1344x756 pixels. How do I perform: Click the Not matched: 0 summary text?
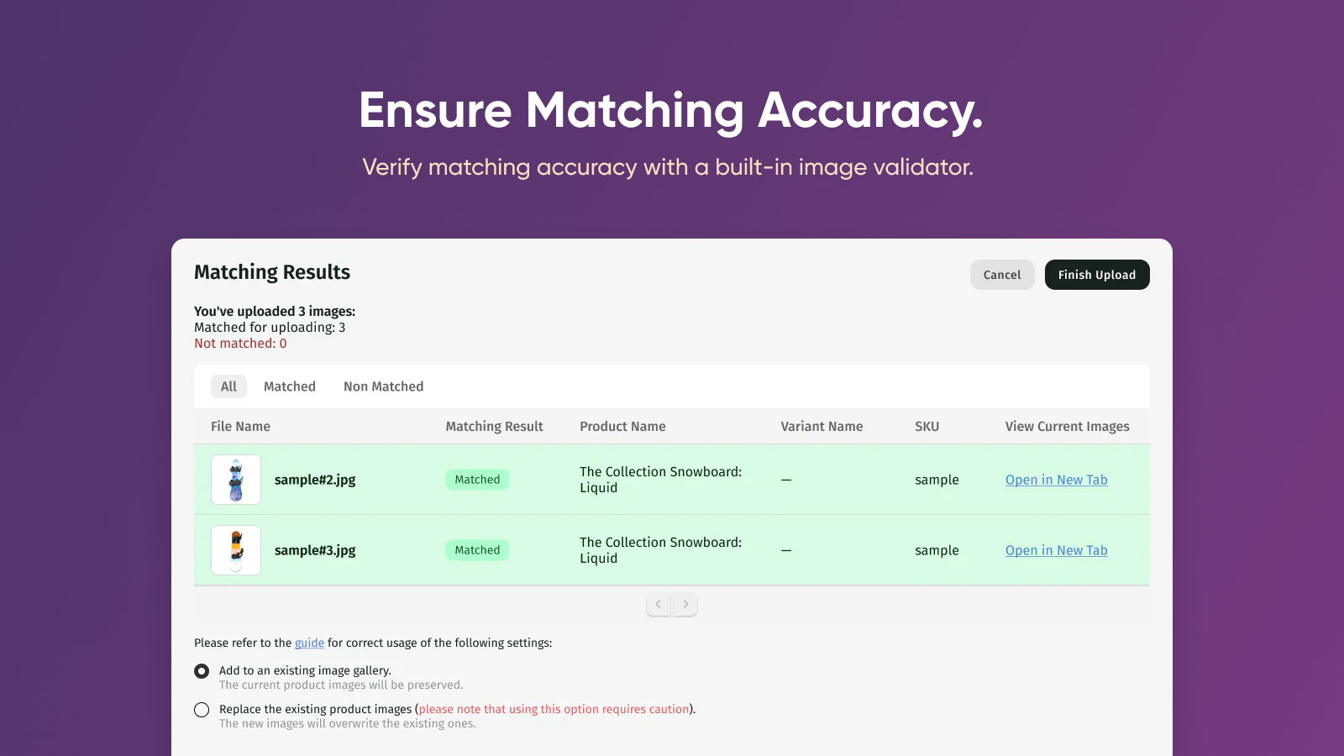239,343
